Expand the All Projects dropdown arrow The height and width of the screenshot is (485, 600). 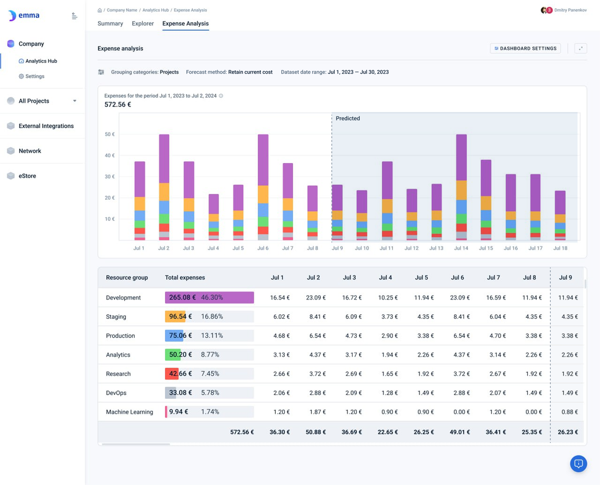click(75, 101)
